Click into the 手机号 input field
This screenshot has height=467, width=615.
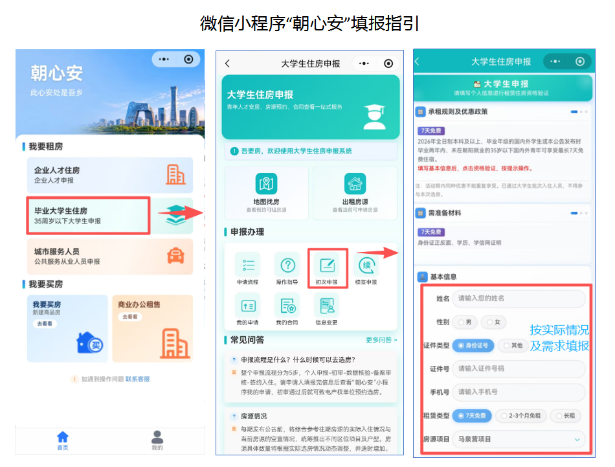(519, 392)
